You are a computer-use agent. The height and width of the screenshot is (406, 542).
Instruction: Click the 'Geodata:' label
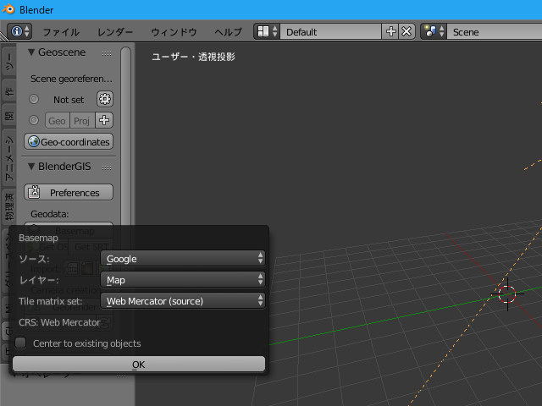50,214
